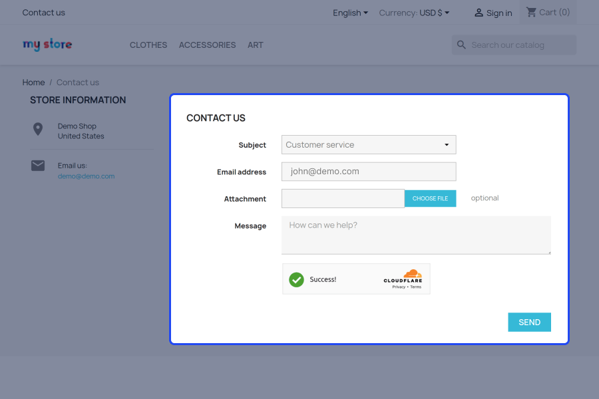Click the CHOOSE FILE button

tap(430, 199)
